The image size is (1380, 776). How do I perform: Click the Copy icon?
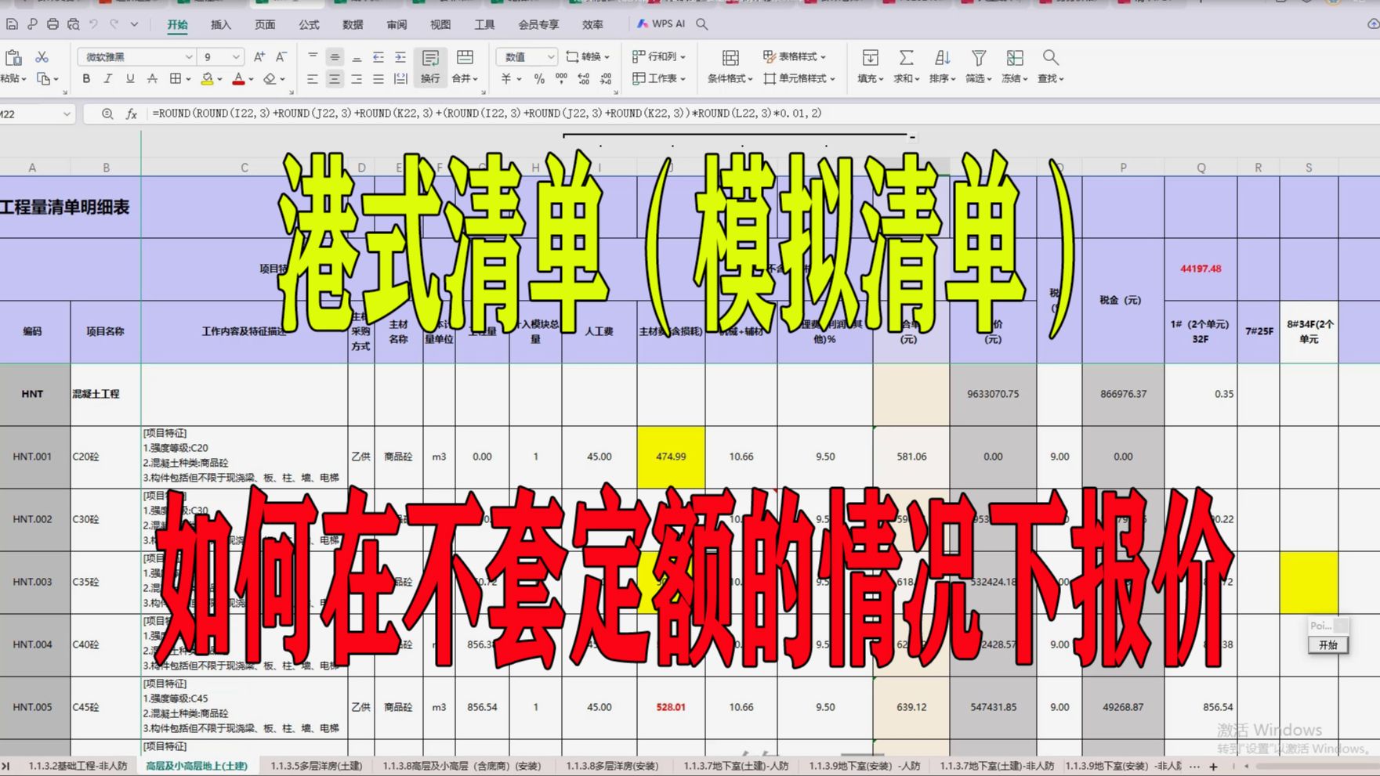click(x=44, y=78)
